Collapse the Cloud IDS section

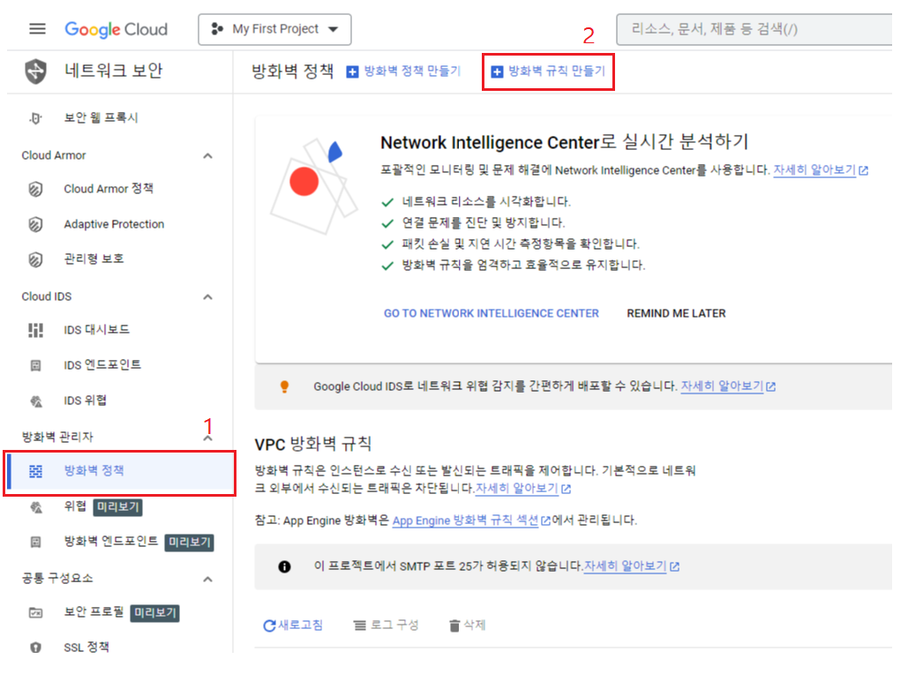pyautogui.click(x=208, y=297)
